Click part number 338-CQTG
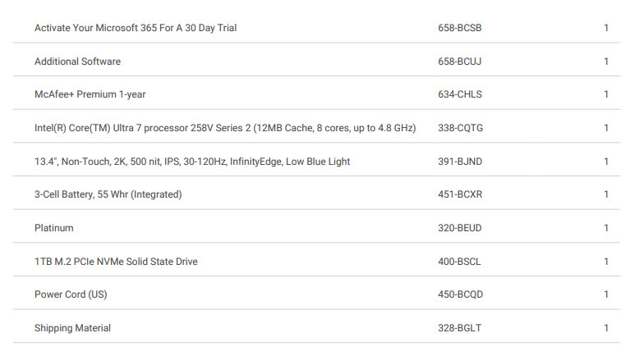The image size is (630, 351). (x=461, y=128)
